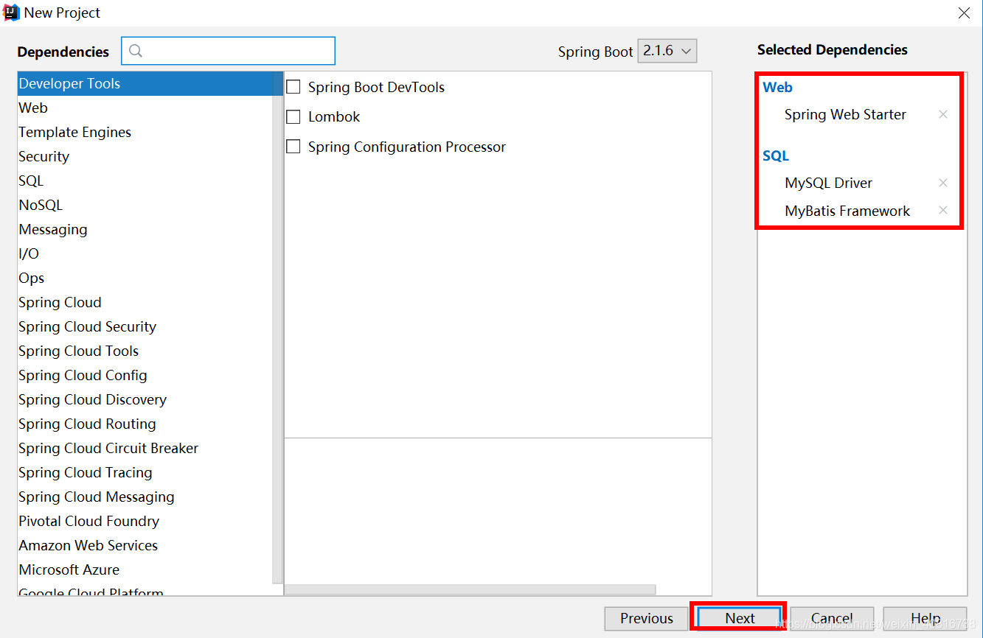The height and width of the screenshot is (638, 983).
Task: Select Pivotal Cloud Foundry category
Action: (145, 521)
